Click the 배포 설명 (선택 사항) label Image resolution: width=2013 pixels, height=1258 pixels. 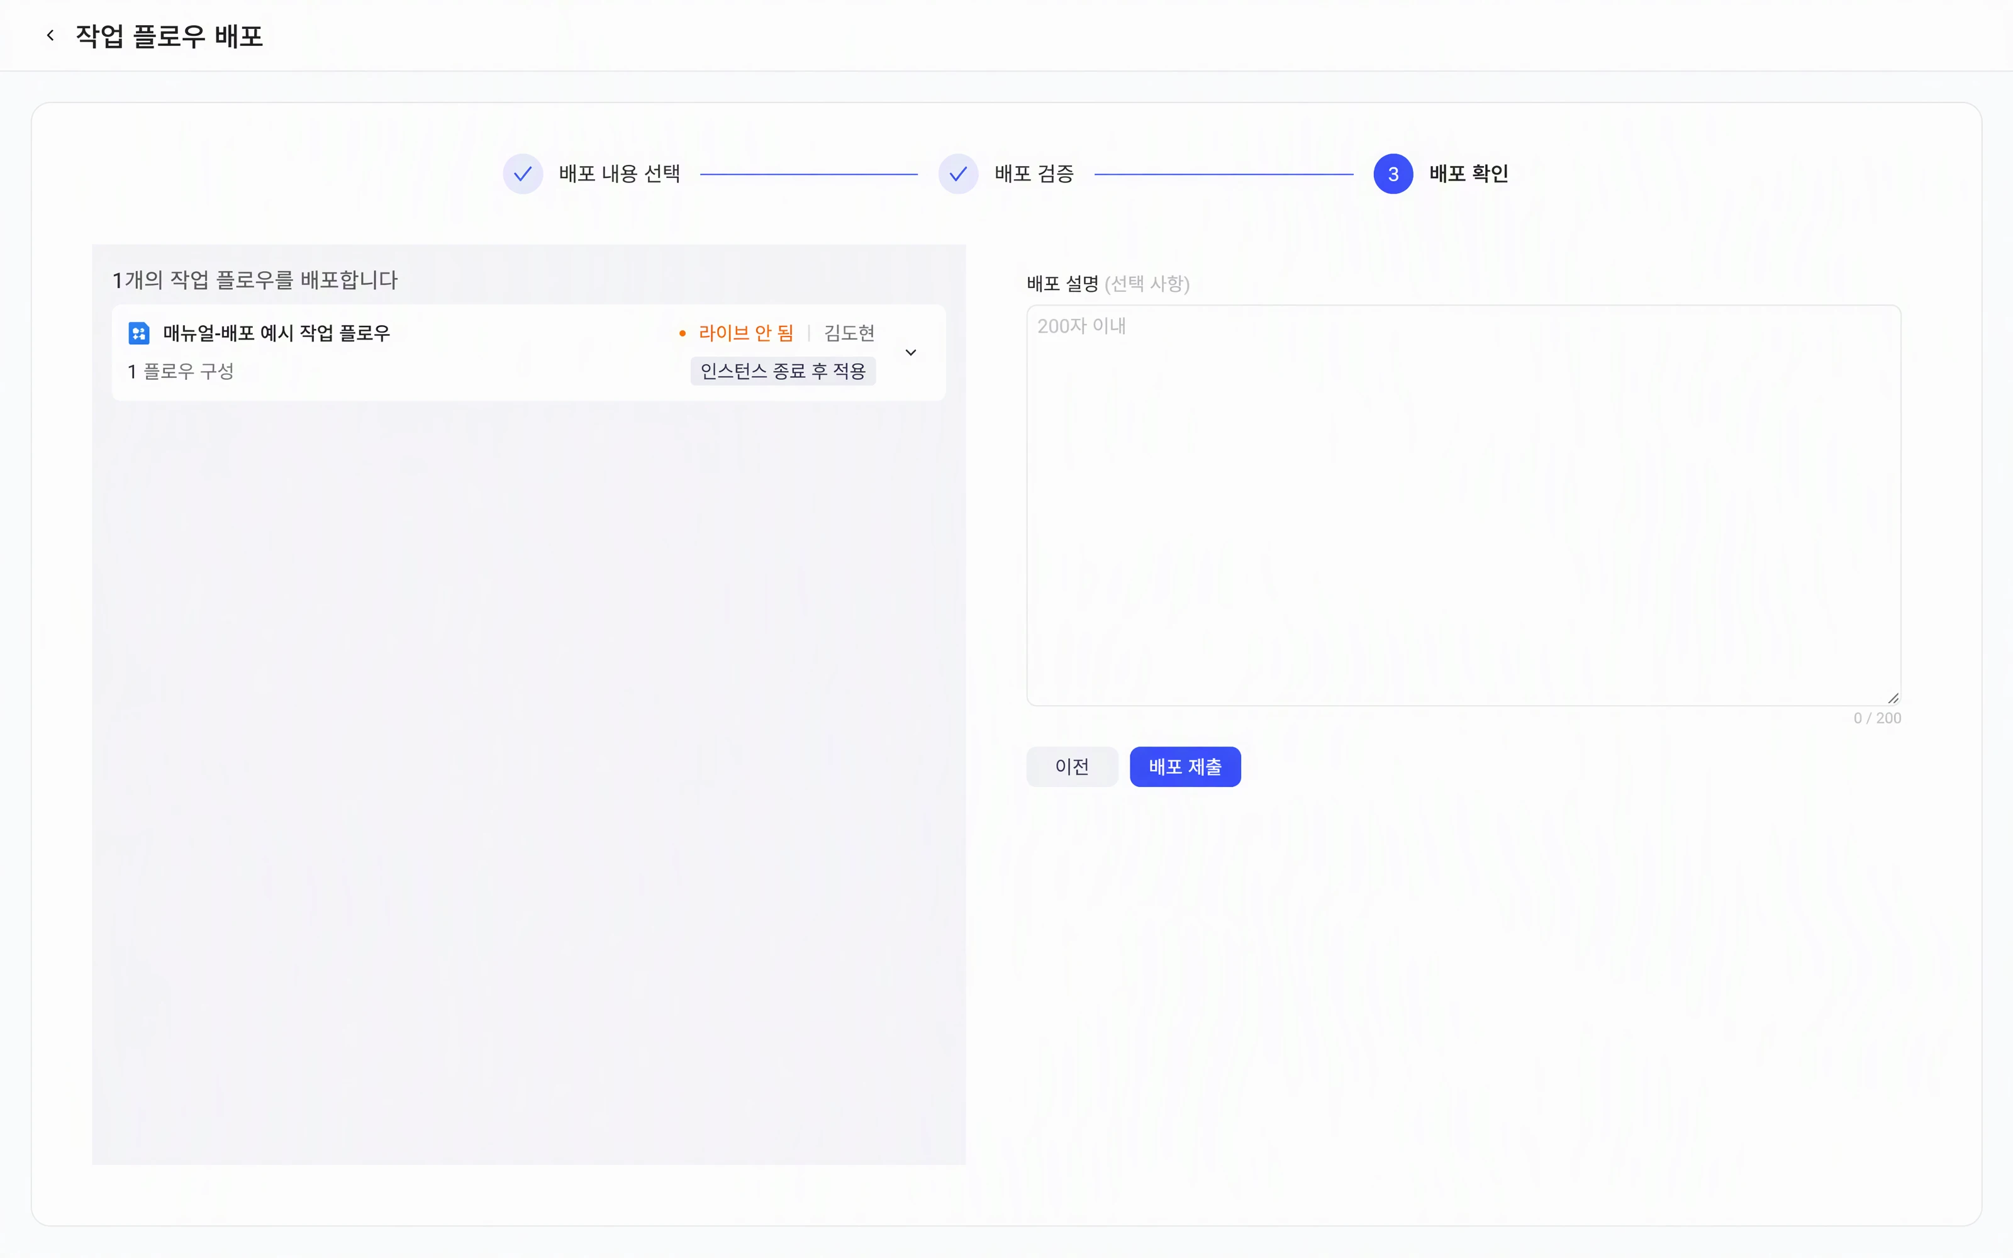click(1108, 284)
